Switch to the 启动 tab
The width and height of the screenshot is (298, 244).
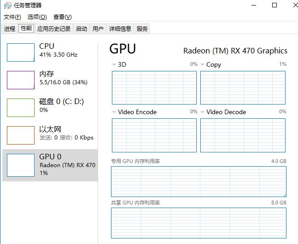tap(82, 29)
